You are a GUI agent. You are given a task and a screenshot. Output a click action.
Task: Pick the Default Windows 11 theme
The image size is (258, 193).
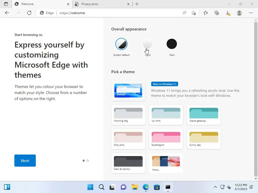click(128, 90)
